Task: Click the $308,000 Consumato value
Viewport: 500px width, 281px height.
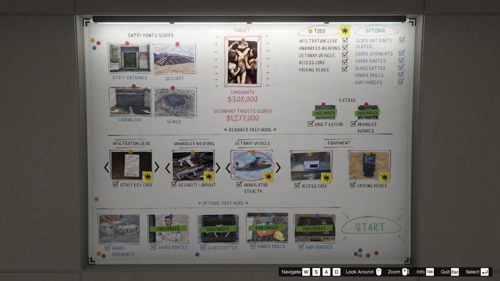Action: coord(242,100)
